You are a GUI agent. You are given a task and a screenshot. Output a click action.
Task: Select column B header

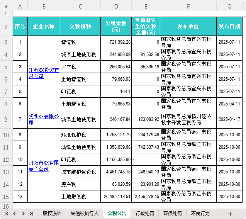point(44,7)
